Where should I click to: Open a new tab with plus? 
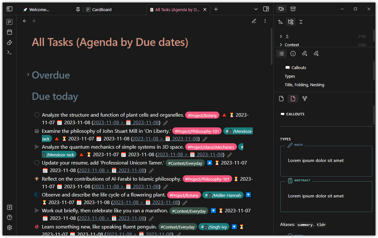(216, 9)
